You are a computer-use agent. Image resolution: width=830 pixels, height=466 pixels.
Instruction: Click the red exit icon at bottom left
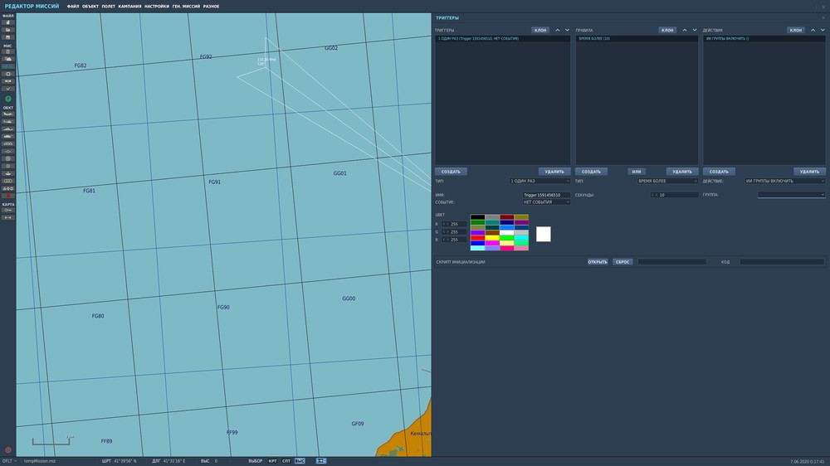pos(8,450)
